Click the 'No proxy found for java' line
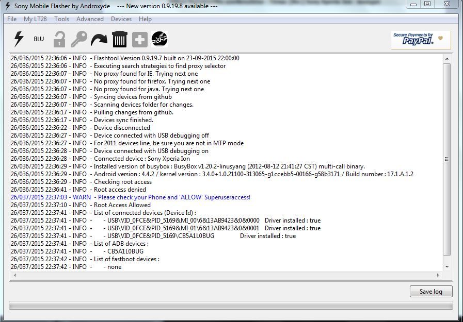 (107, 89)
